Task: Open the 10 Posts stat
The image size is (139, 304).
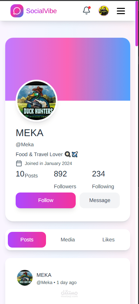Action: [27, 174]
